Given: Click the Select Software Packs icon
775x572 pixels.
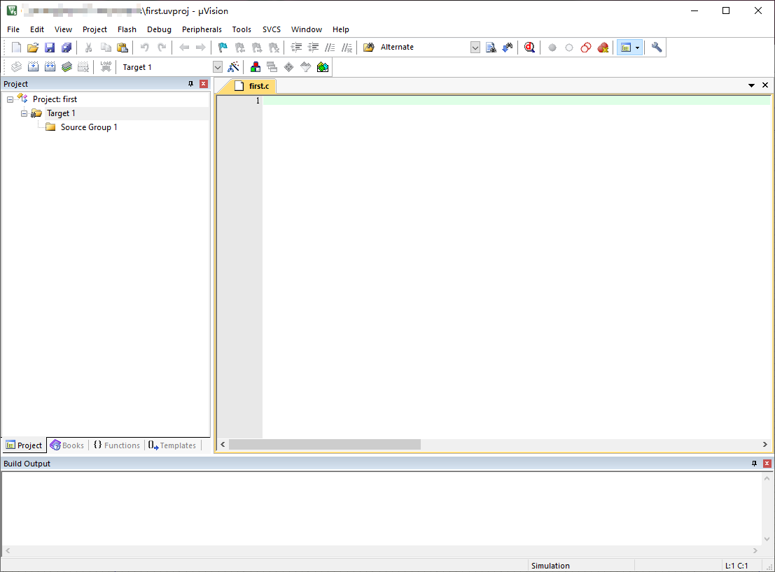Looking at the screenshot, I should click(306, 66).
